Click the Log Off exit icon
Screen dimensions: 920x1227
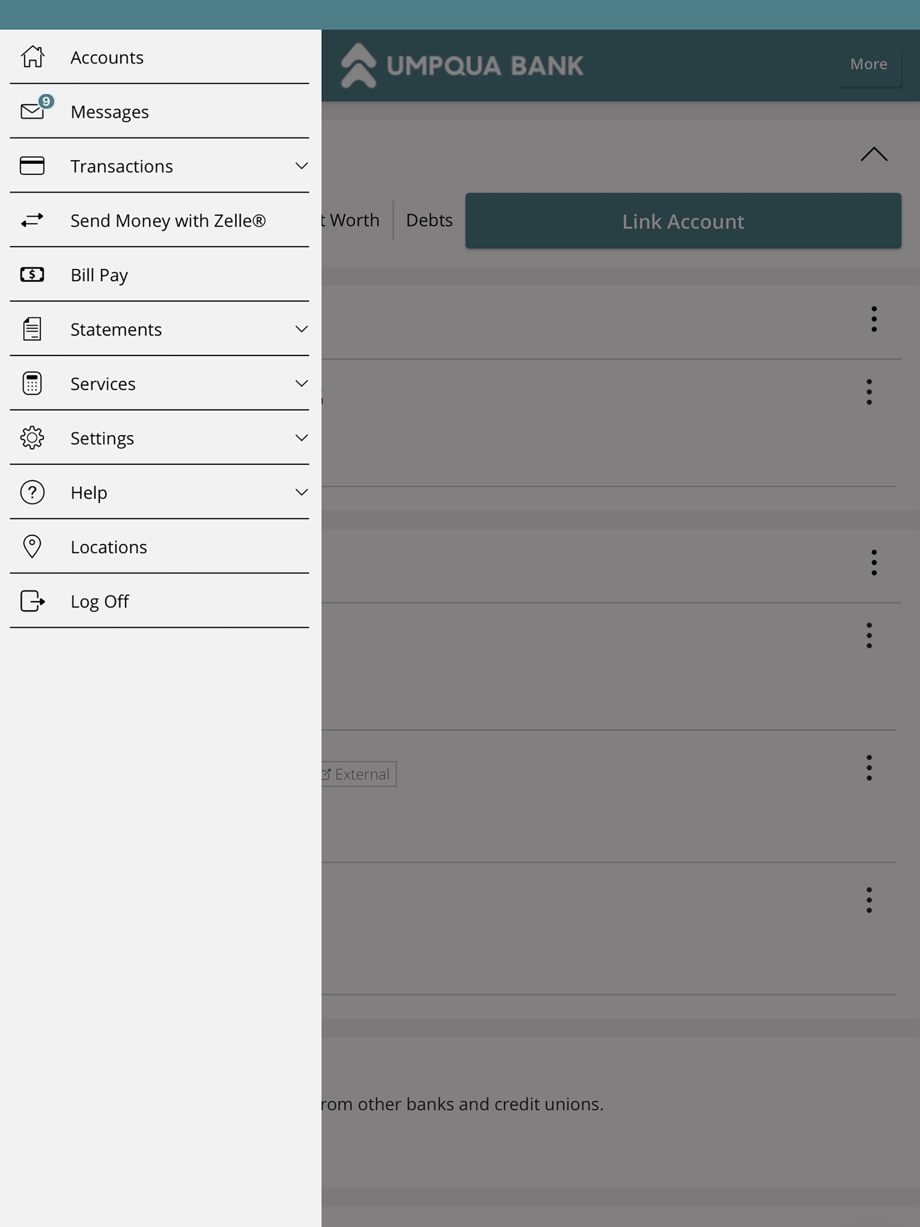tap(33, 601)
